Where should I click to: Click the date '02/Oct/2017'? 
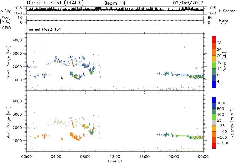tap(188, 3)
